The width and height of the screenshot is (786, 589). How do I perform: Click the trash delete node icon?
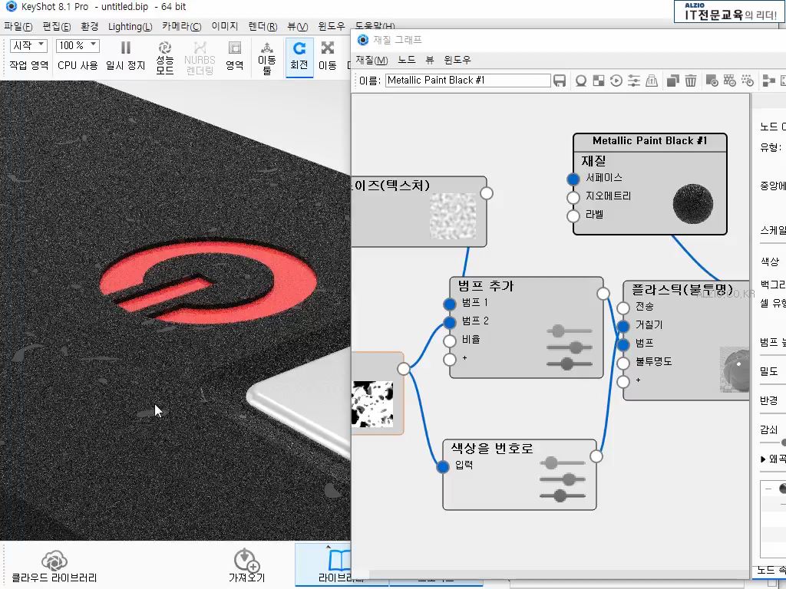coord(691,81)
